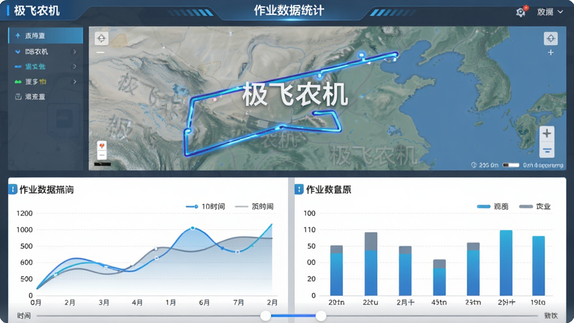The height and width of the screenshot is (323, 574).
Task: Click the blue line peak data point near 6月
Action: click(x=193, y=228)
